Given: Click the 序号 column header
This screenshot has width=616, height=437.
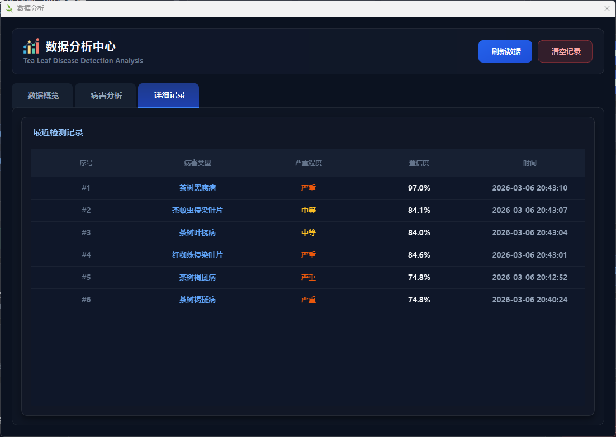Looking at the screenshot, I should 86,163.
